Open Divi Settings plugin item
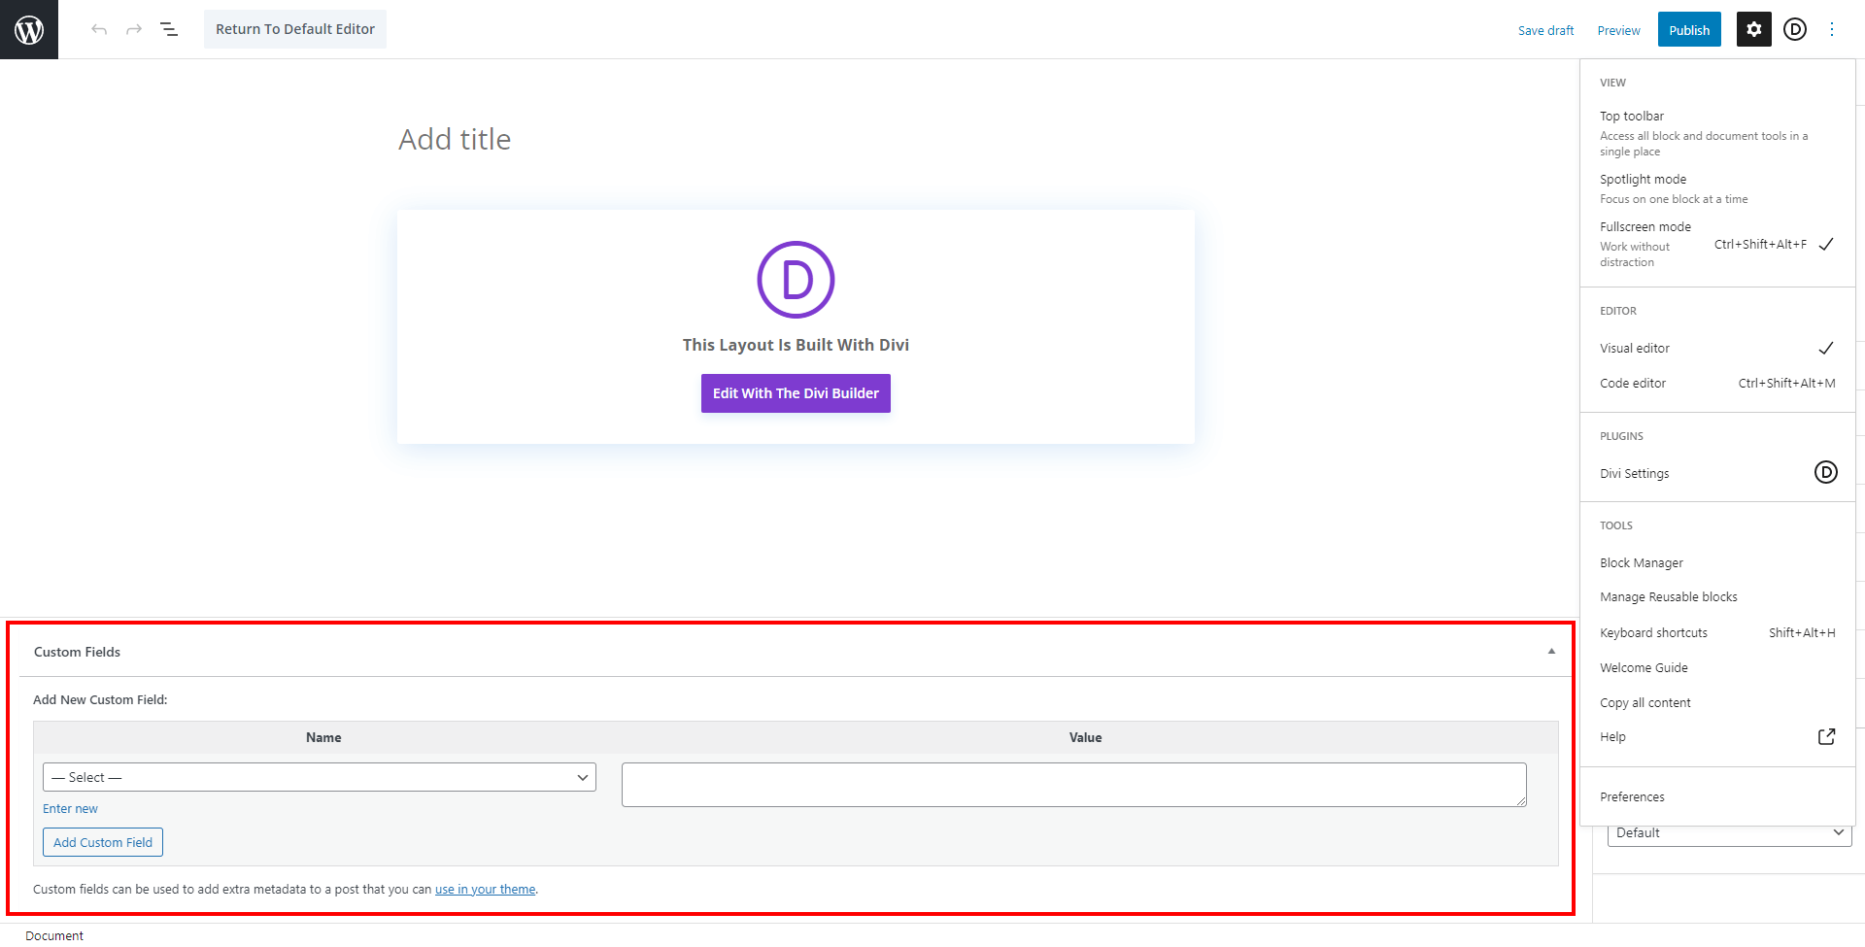The height and width of the screenshot is (947, 1865). pyautogui.click(x=1717, y=473)
